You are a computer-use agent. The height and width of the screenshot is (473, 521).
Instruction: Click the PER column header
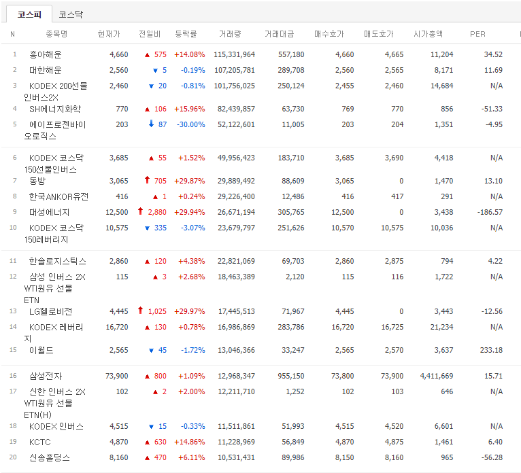pos(477,34)
